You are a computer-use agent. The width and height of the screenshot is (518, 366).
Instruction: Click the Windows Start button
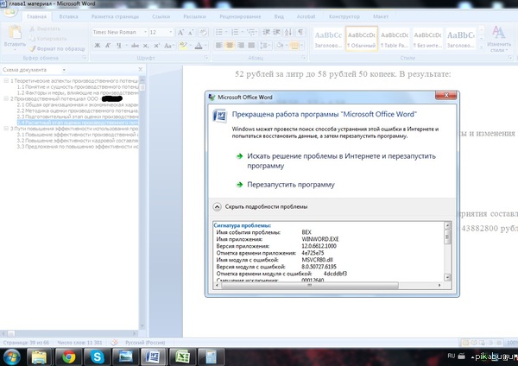pyautogui.click(x=14, y=355)
